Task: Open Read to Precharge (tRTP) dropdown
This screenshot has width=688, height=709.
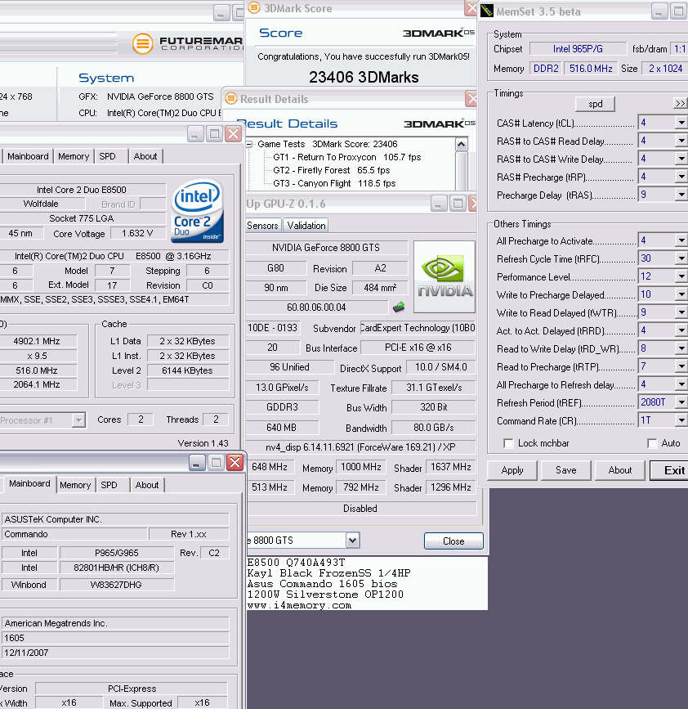Action: point(681,366)
